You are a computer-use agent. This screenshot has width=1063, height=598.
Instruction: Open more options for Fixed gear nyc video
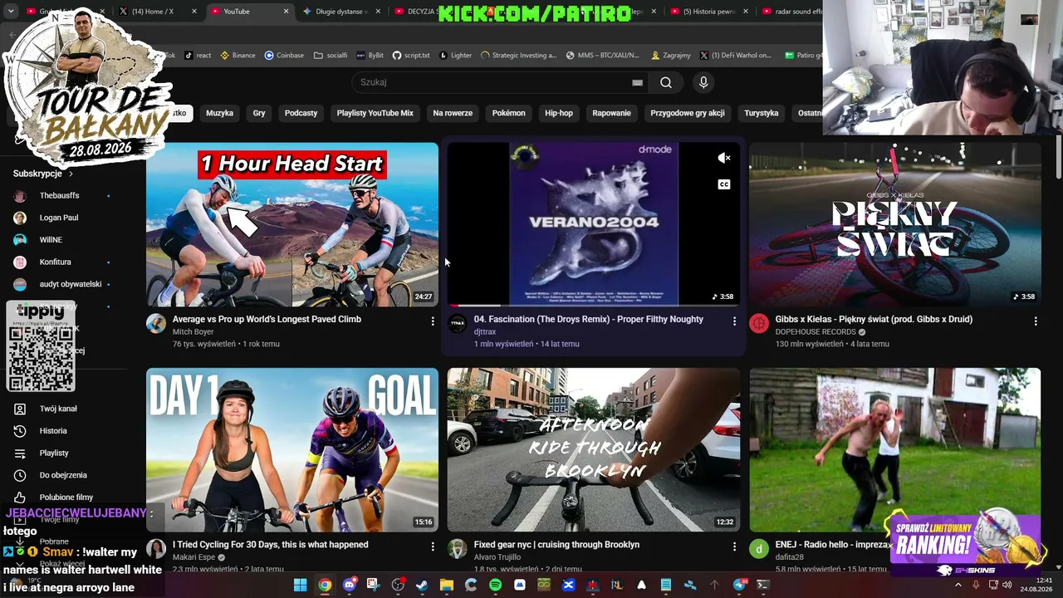coord(734,546)
